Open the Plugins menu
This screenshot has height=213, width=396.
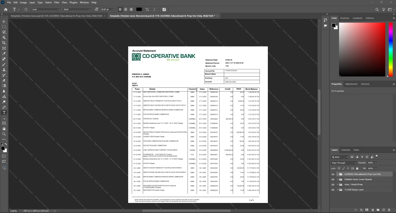(x=73, y=2)
